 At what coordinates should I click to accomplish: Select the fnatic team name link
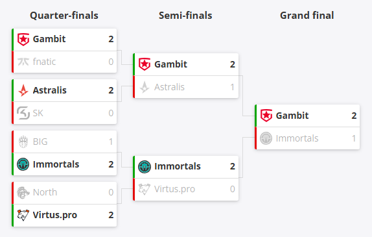(x=44, y=62)
